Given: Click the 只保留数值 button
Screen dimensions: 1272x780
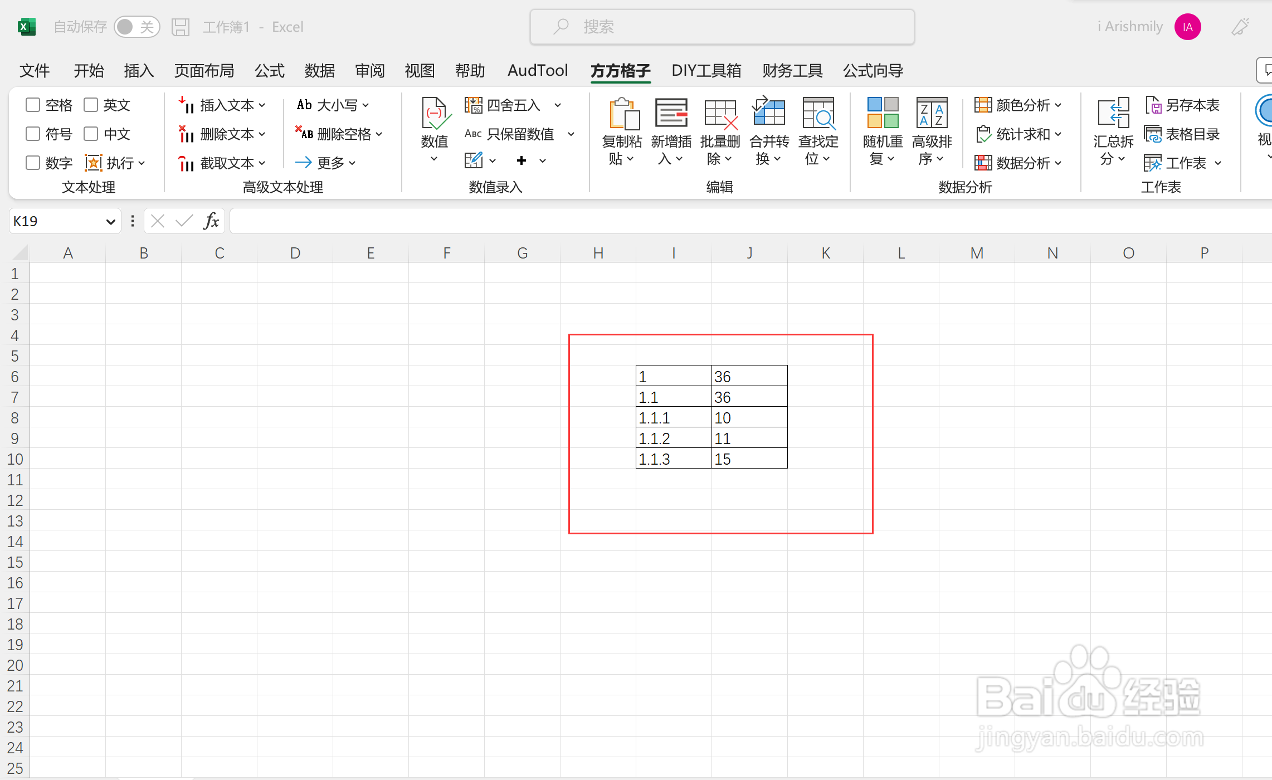Looking at the screenshot, I should coord(509,134).
